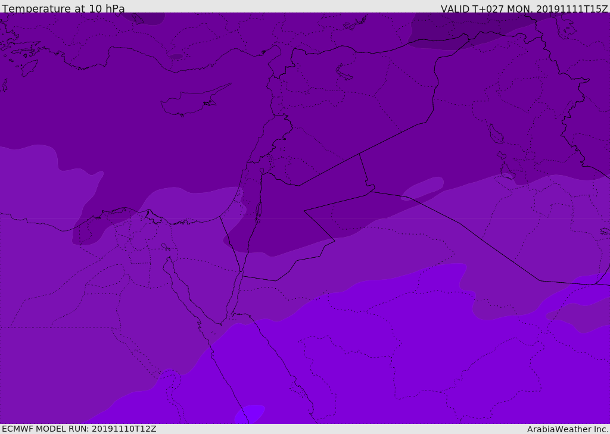Click the 'Temperature at 10 hPa' title
The width and height of the screenshot is (610, 434).
63,8
